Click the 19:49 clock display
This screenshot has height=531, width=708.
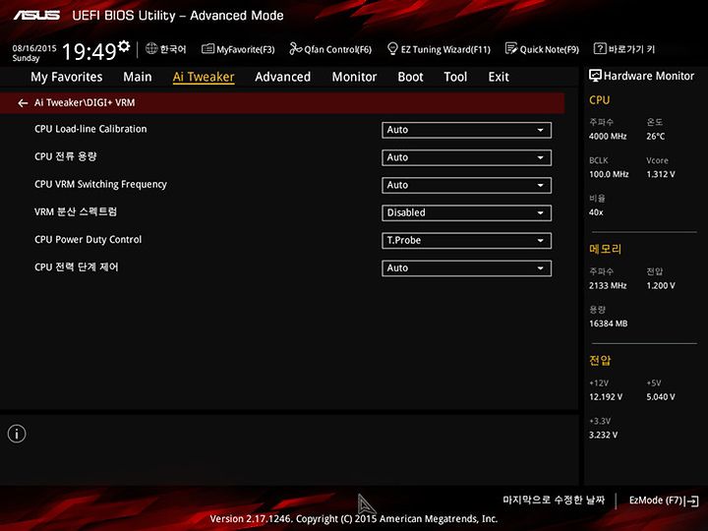click(x=88, y=51)
